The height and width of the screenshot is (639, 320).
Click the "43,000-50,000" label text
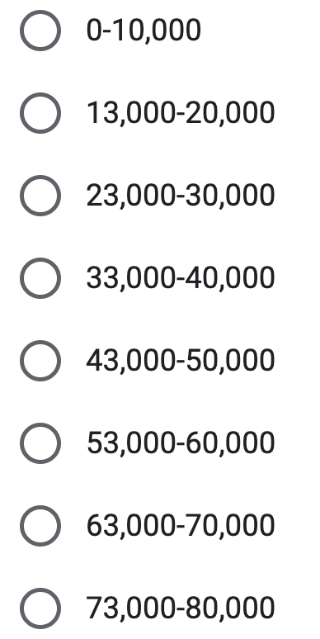point(181,361)
